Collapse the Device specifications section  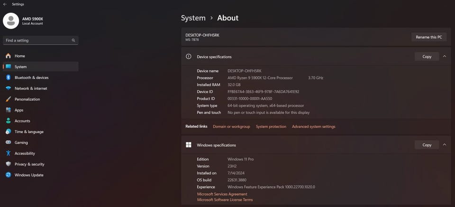click(444, 56)
